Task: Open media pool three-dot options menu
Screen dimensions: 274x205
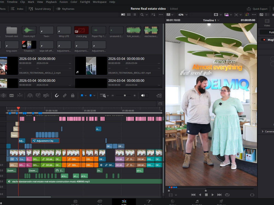Action: 161,15
